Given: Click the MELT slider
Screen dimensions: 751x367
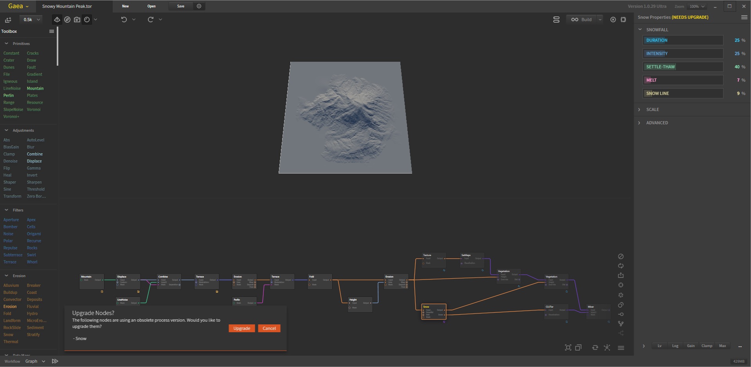Looking at the screenshot, I should click(683, 80).
